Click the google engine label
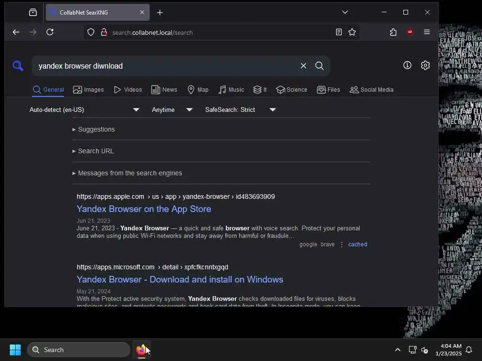The height and width of the screenshot is (361, 482). point(308,244)
